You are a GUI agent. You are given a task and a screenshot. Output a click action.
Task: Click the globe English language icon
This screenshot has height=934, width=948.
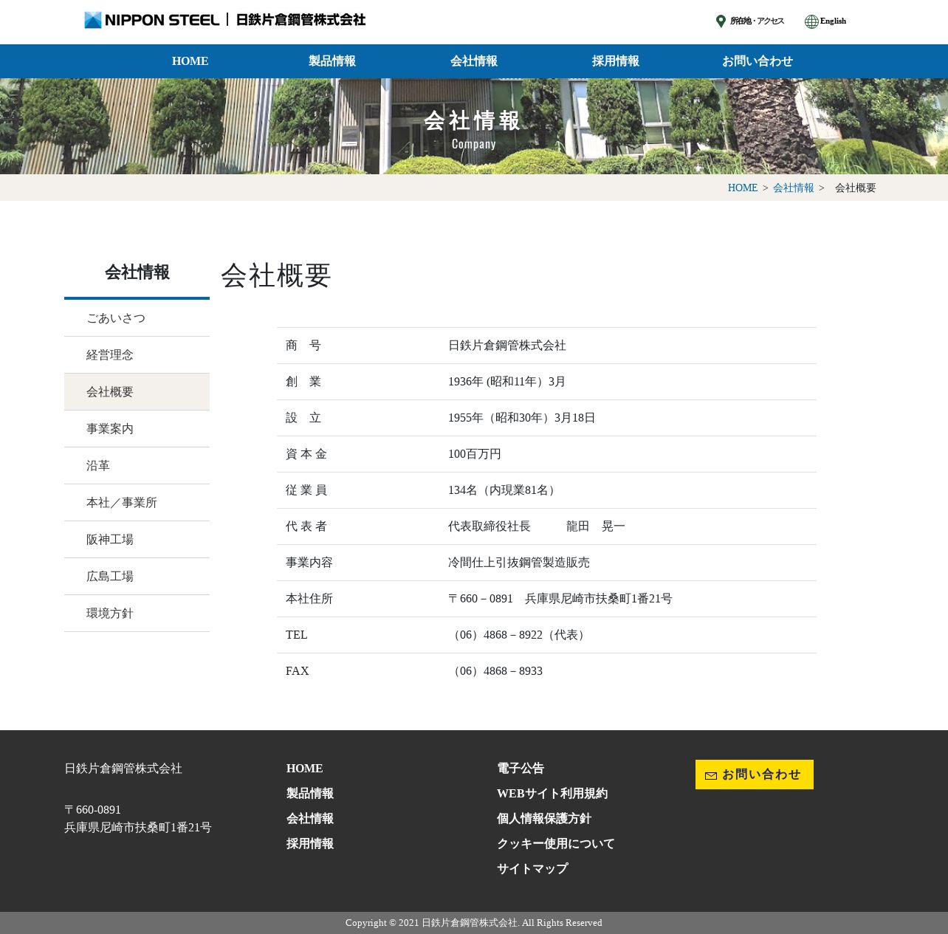pos(811,21)
